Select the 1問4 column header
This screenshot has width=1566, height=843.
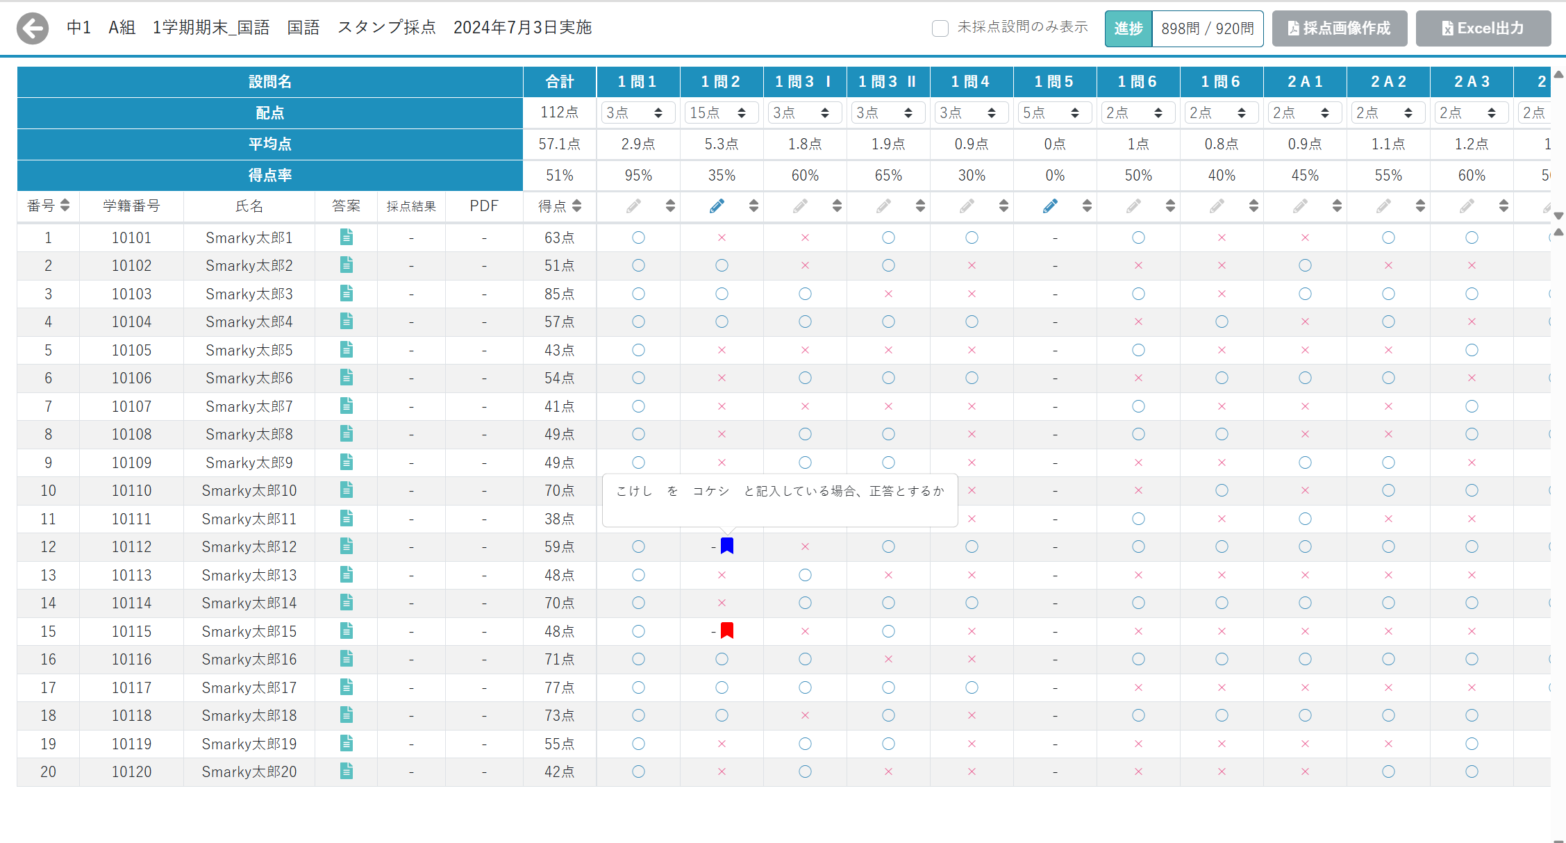pyautogui.click(x=972, y=82)
